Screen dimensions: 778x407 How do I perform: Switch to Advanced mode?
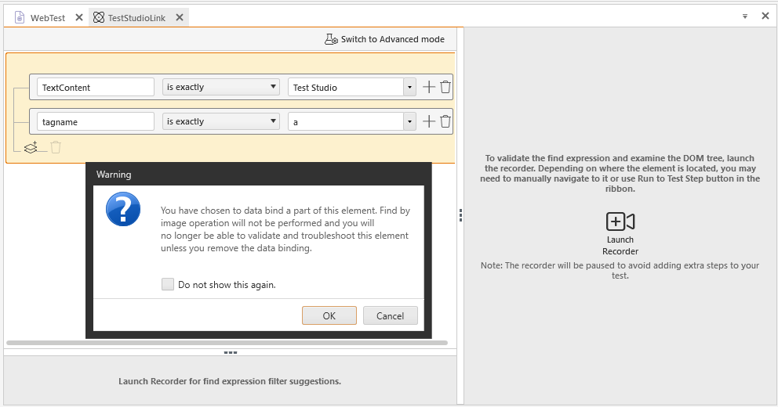(x=384, y=39)
